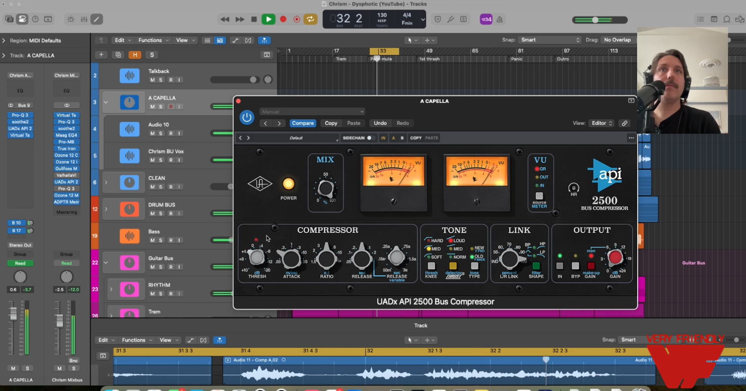The width and height of the screenshot is (746, 391).
Task: Click the compressor MIX knob
Action: click(x=326, y=189)
